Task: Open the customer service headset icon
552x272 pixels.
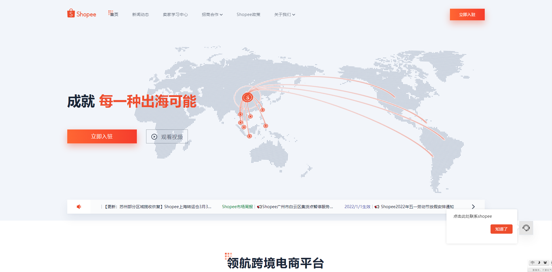Action: pyautogui.click(x=526, y=228)
